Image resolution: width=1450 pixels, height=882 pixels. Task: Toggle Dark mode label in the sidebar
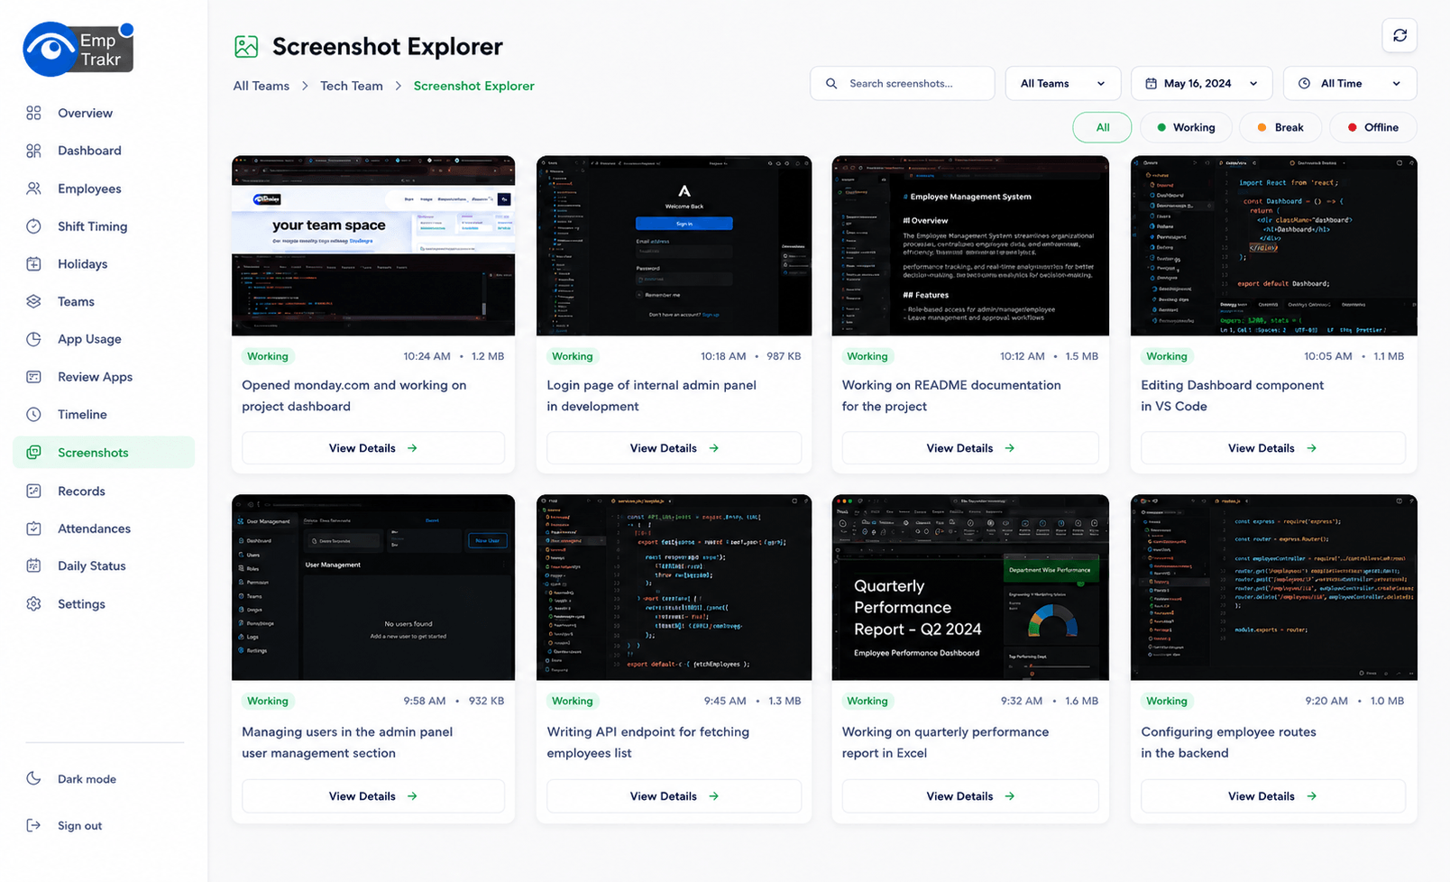(87, 779)
